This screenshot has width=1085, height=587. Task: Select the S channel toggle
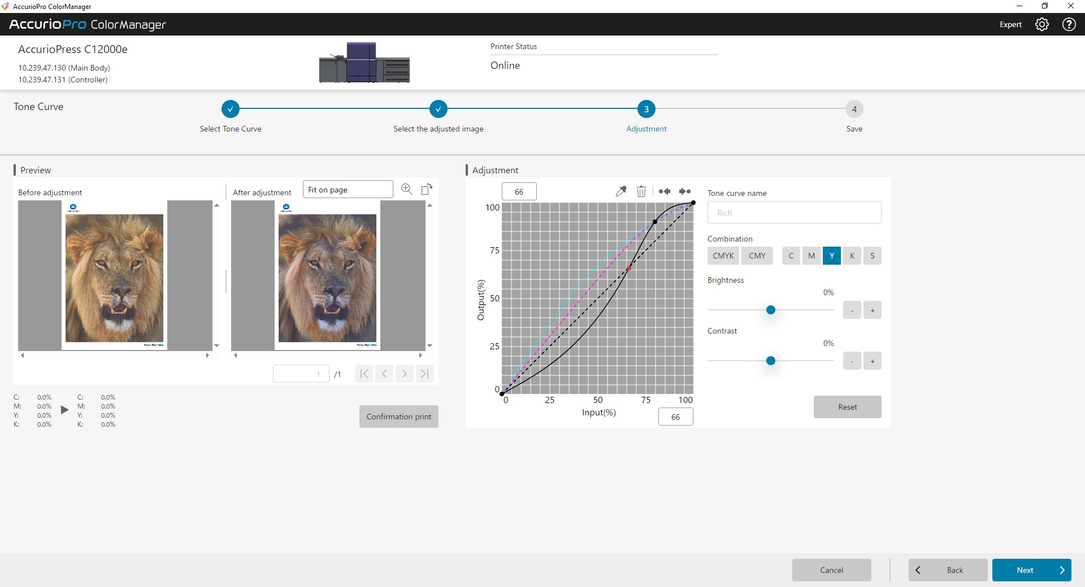[x=873, y=256]
